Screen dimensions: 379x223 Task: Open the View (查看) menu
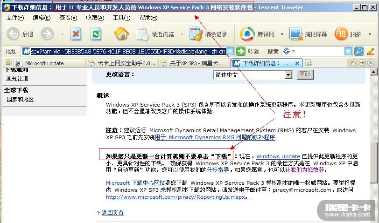68,18
